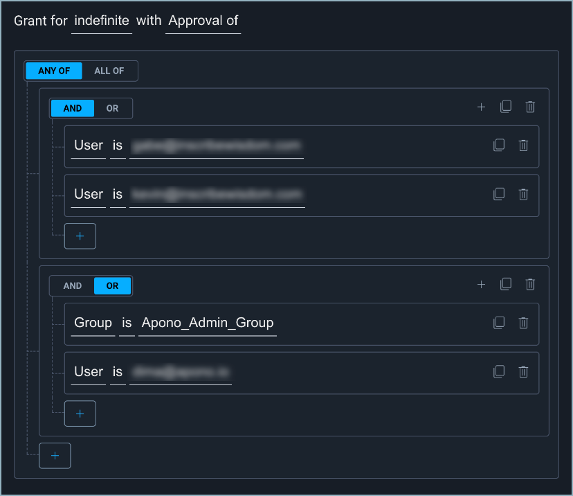Open the 'indefinite' grant duration dropdown
This screenshot has width=573, height=496.
coord(102,21)
